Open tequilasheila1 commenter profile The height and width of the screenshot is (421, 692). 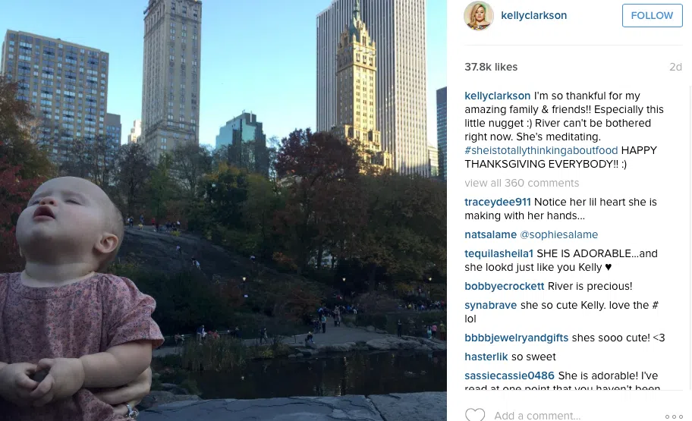point(499,254)
